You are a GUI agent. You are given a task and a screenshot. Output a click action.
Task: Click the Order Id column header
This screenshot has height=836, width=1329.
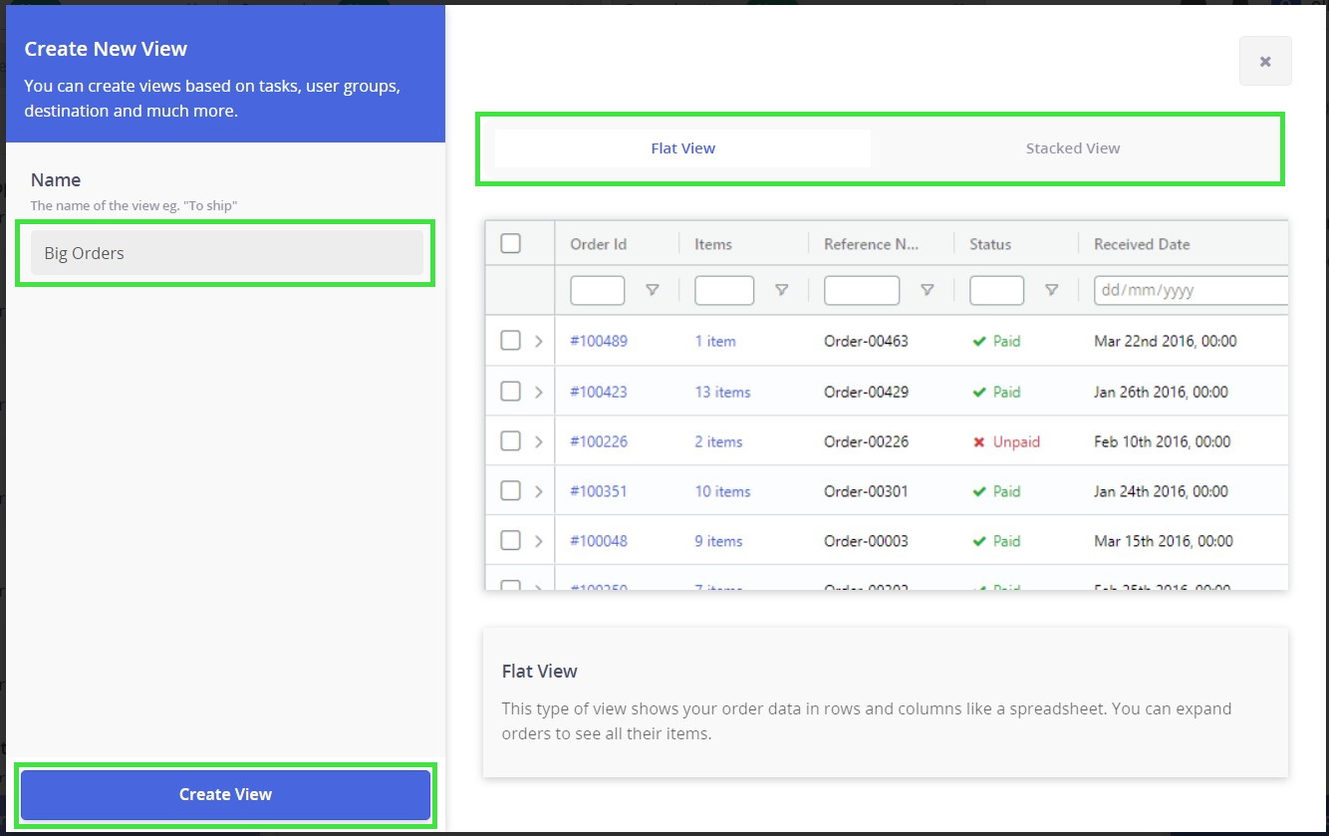598,244
